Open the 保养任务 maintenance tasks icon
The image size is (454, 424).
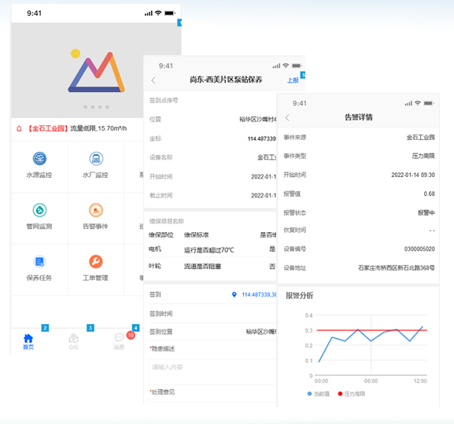pos(39,262)
